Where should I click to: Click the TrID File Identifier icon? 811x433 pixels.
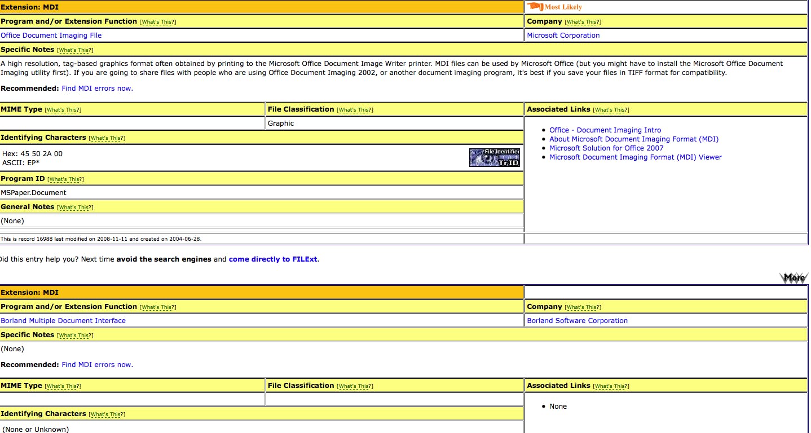pyautogui.click(x=494, y=158)
